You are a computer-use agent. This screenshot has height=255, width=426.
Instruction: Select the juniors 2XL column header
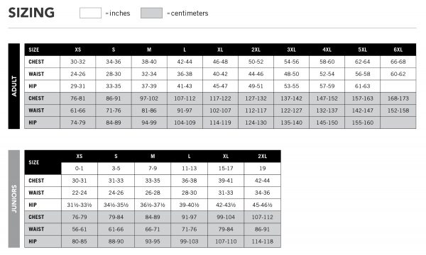pos(263,157)
